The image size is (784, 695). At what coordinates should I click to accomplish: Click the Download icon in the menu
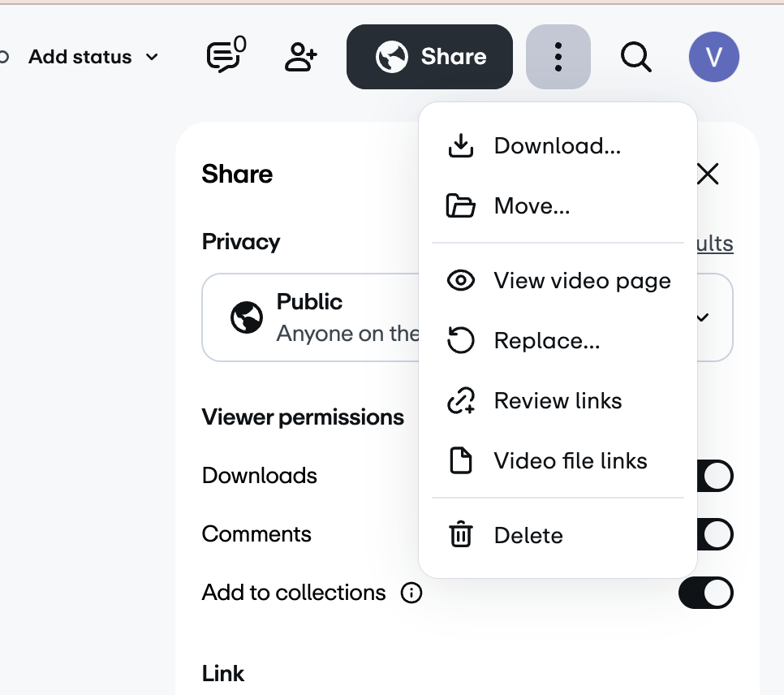point(461,145)
